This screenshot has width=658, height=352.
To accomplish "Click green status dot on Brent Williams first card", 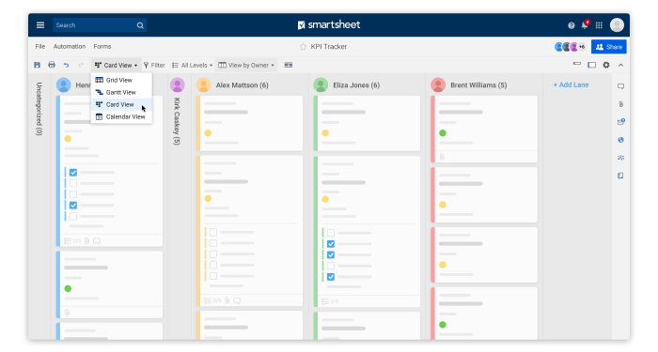I will 443,133.
